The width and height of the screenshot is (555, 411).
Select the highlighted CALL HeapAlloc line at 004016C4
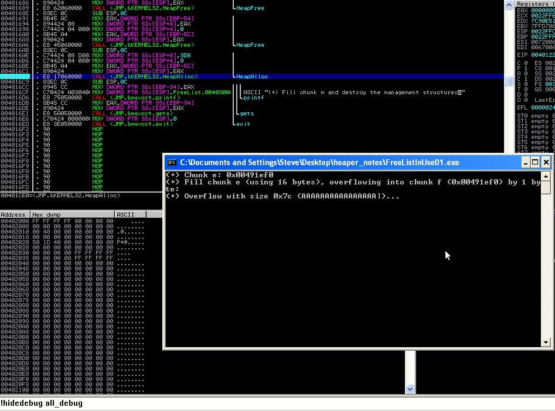(x=252, y=76)
